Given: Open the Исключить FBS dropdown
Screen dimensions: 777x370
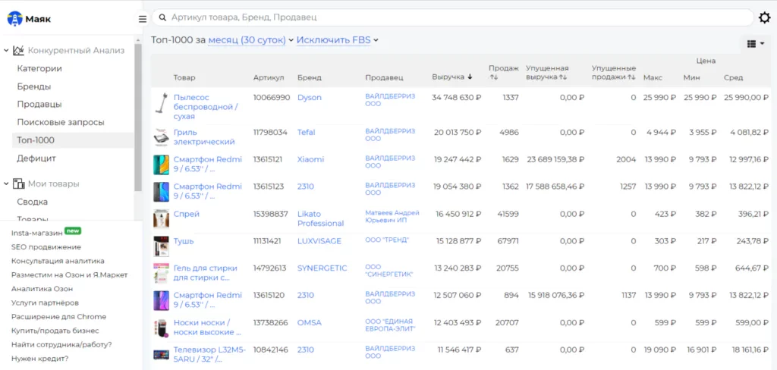Looking at the screenshot, I should [x=337, y=40].
